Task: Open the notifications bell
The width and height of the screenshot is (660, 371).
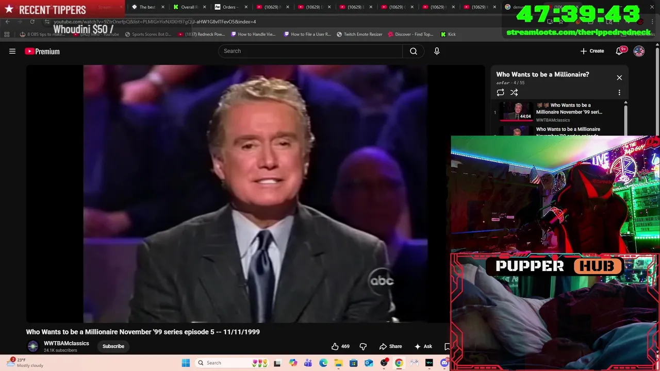Action: point(620,51)
